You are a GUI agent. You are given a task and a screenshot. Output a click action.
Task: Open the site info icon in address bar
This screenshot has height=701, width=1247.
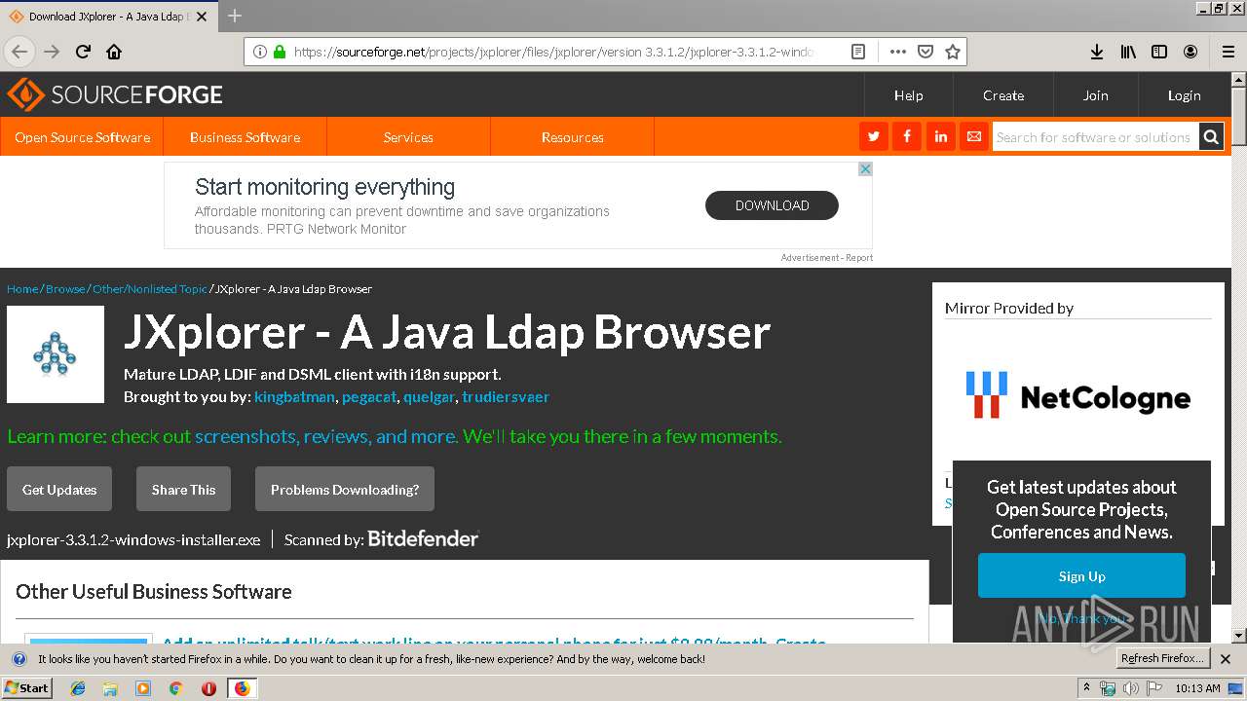[x=260, y=52]
